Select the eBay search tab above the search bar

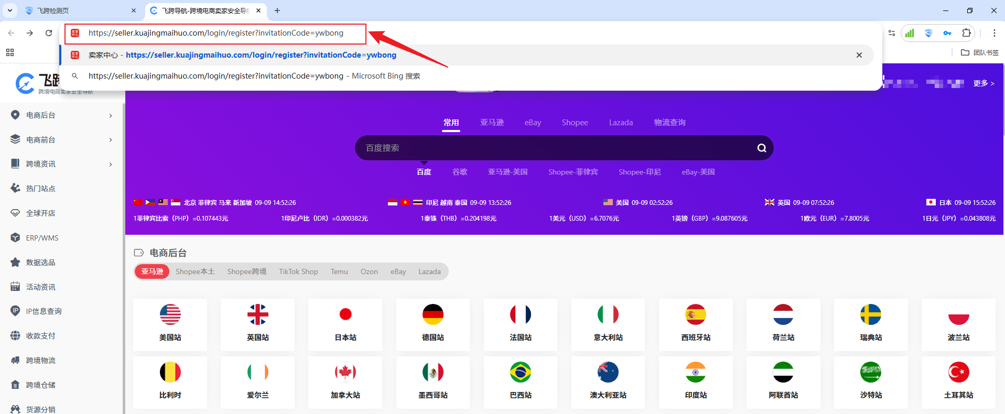pos(533,123)
